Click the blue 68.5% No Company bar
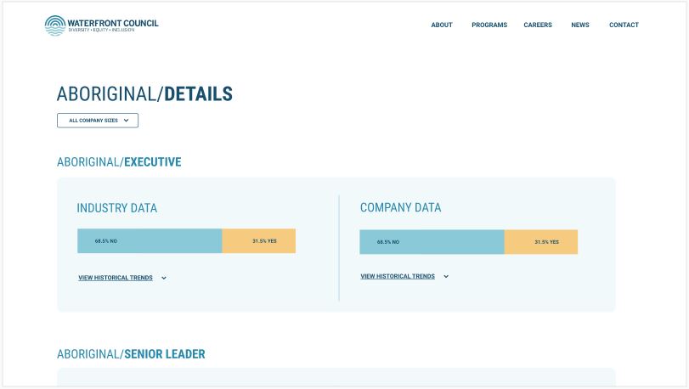This screenshot has width=689, height=389. click(432, 242)
